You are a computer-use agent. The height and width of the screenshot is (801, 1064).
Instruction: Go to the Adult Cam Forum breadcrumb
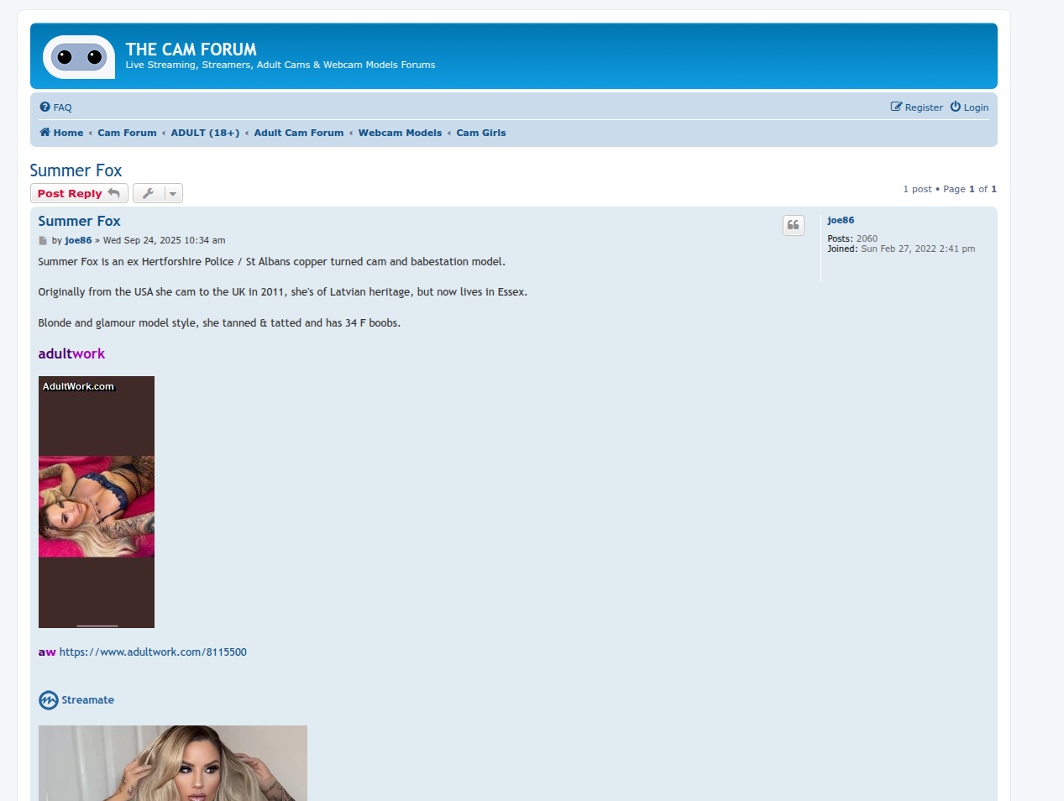pyautogui.click(x=299, y=133)
